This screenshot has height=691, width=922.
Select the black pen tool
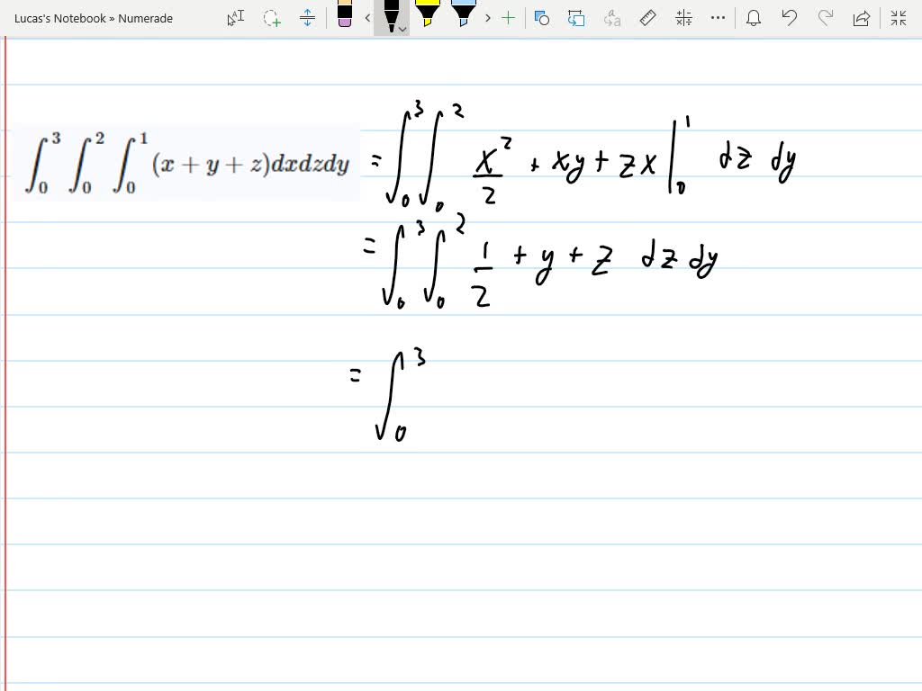point(390,16)
